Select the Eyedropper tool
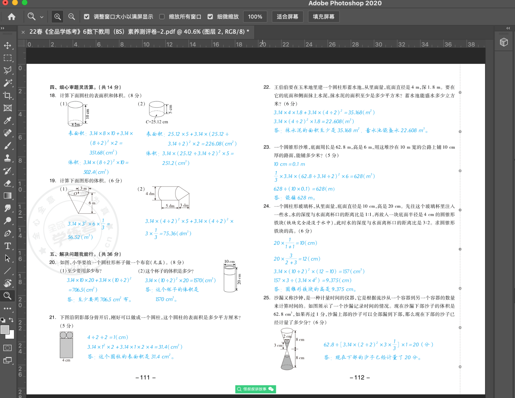This screenshot has height=398, width=515. click(7, 120)
